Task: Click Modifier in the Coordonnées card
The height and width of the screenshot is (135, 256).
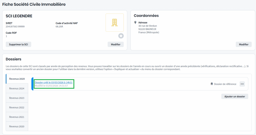Action: 243,44
